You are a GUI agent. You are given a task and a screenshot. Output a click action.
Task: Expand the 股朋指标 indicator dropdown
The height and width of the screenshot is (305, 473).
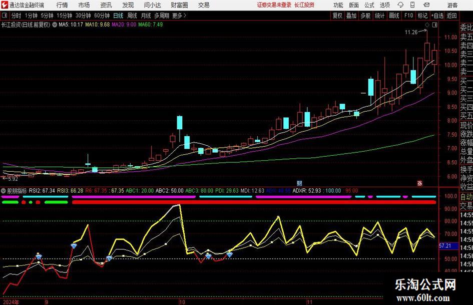pos(4,191)
